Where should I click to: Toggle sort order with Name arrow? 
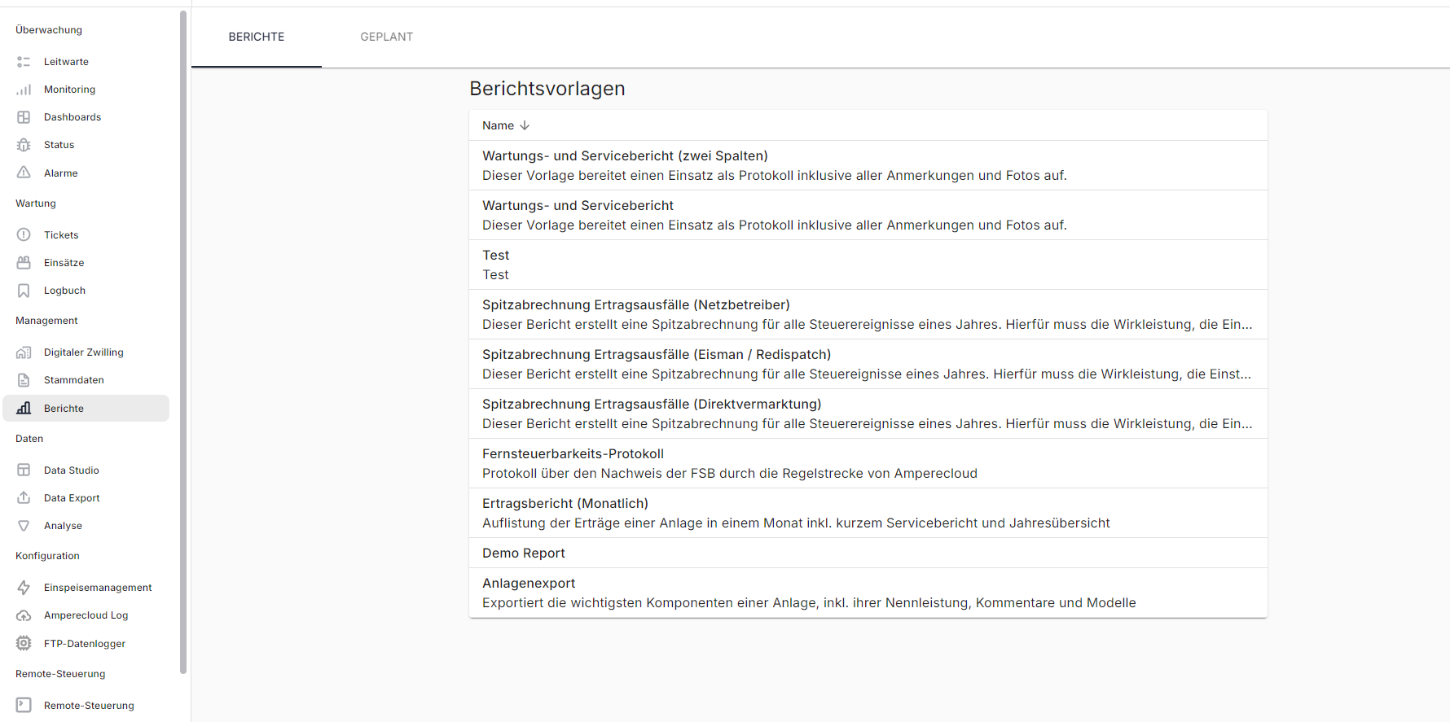point(525,125)
